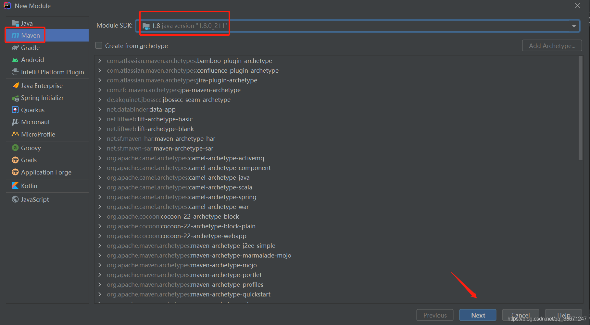Viewport: 590px width, 325px height.
Task: Select camel-archetype-java row
Action: click(x=336, y=177)
